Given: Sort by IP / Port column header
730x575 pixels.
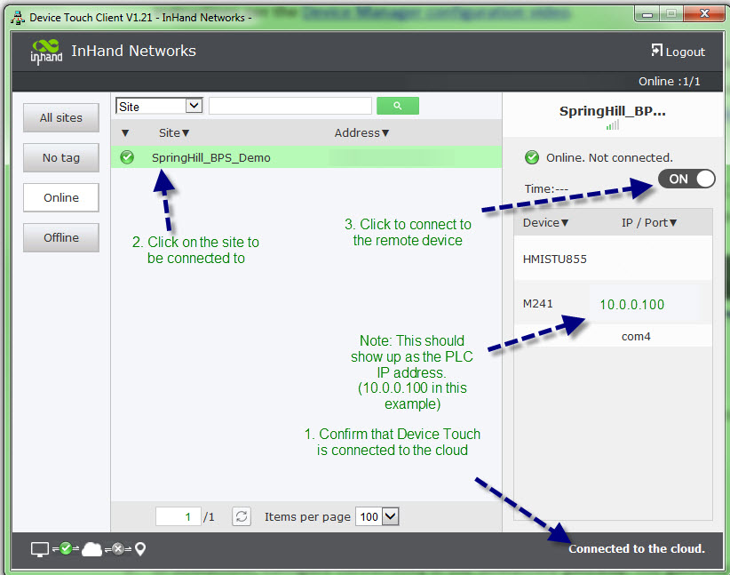Looking at the screenshot, I should 649,223.
